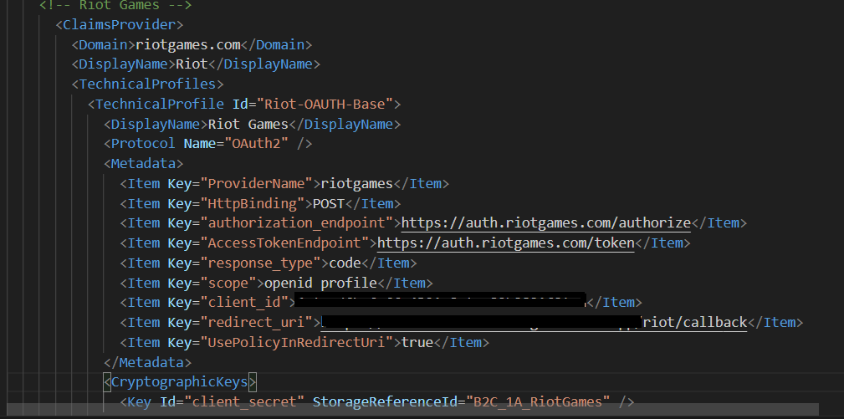Click the scope value openid profile
Viewport: 844px width, 419px height.
[x=321, y=283]
